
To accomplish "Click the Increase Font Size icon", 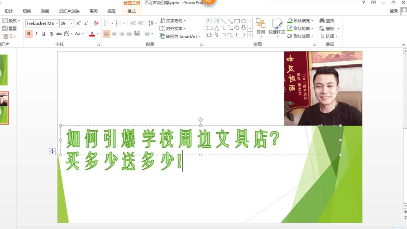I will point(78,23).
